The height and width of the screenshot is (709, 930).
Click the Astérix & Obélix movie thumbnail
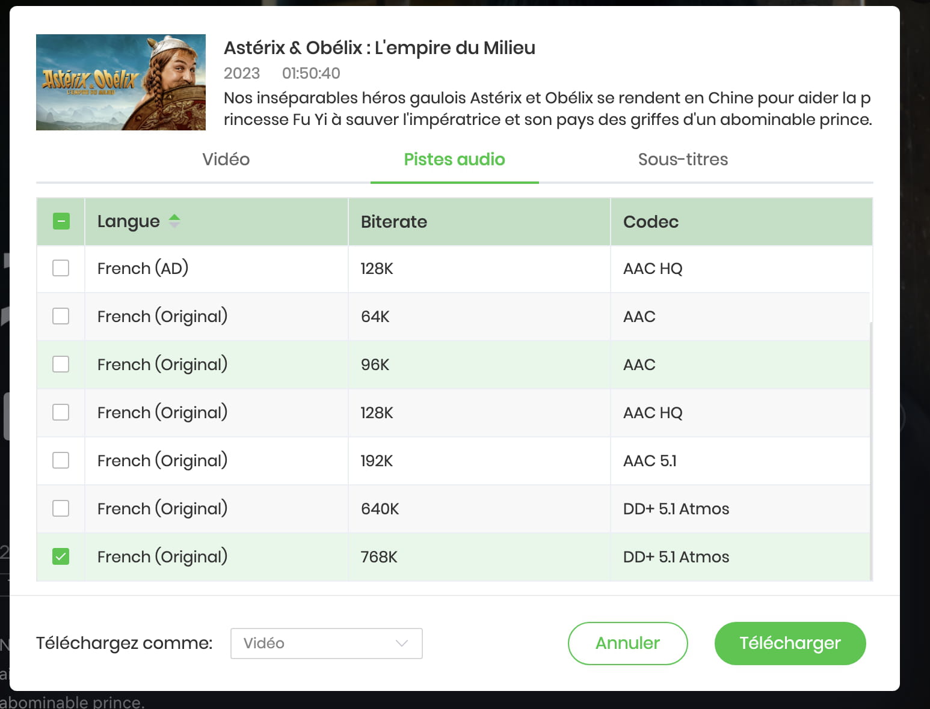click(121, 82)
